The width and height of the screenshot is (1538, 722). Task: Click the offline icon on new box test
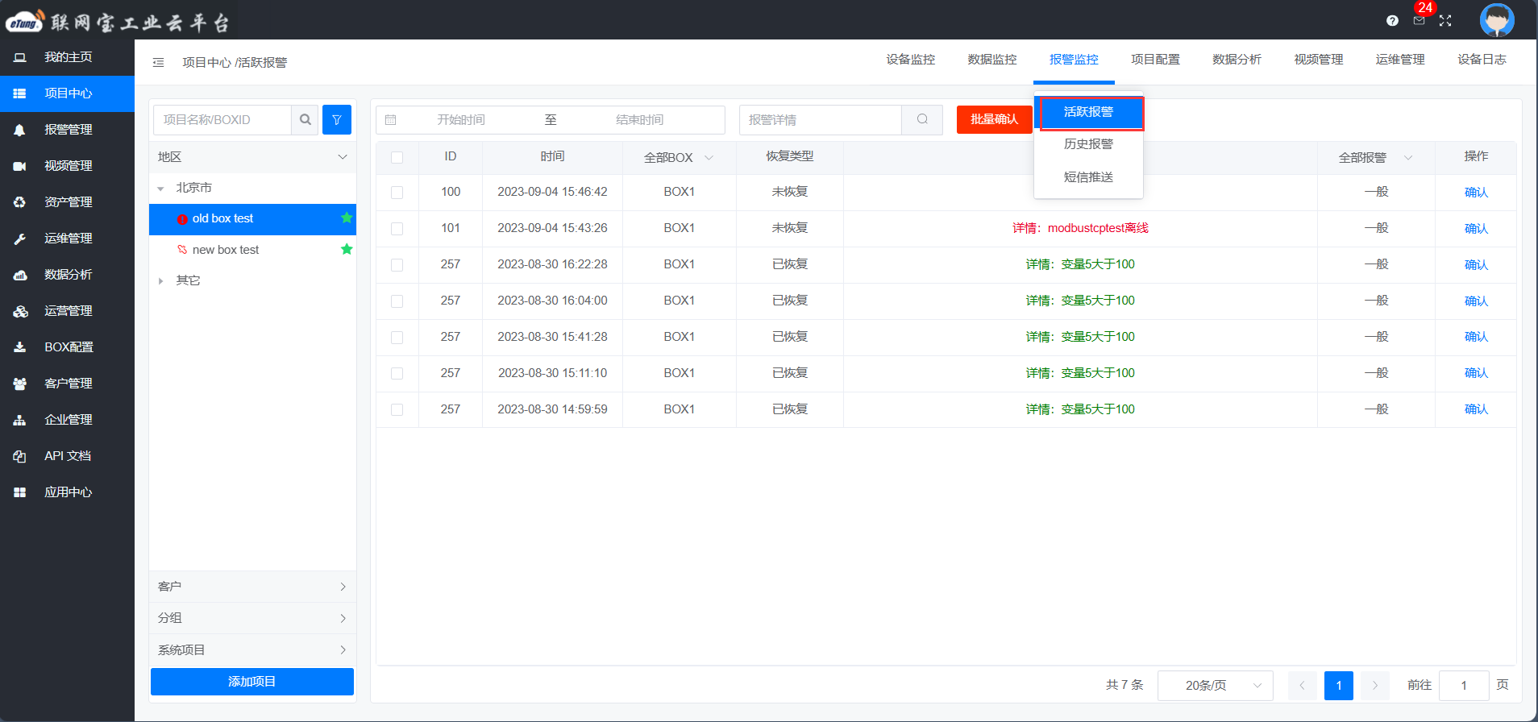182,250
